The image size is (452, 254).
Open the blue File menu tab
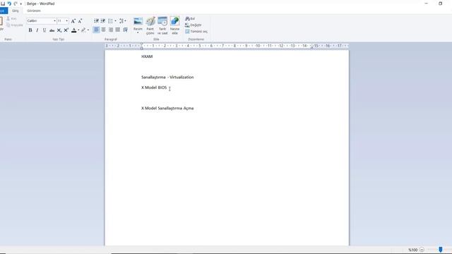click(3, 11)
